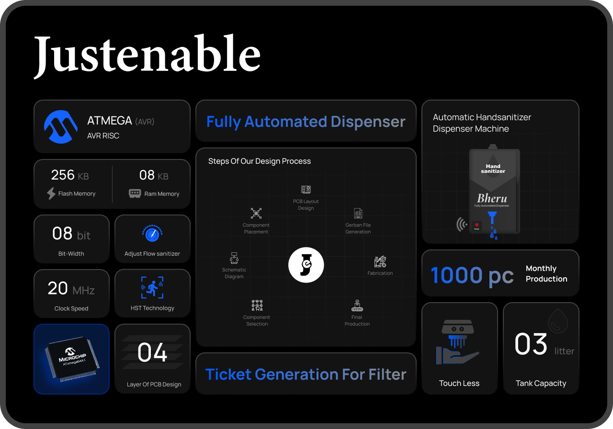The image size is (613, 429).
Task: Select the Schematic Diagram icon
Action: [x=234, y=259]
